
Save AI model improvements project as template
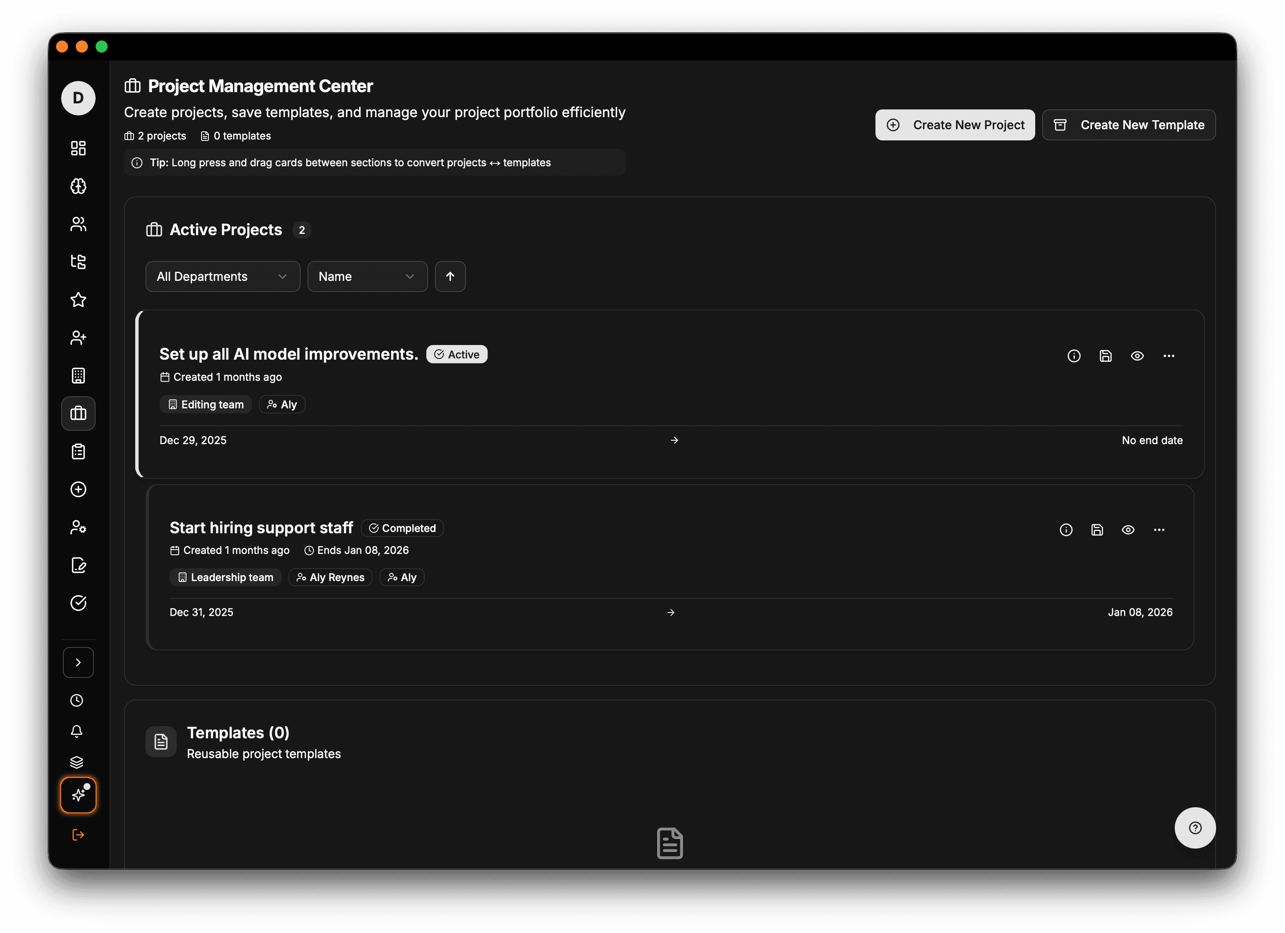pyautogui.click(x=1105, y=356)
